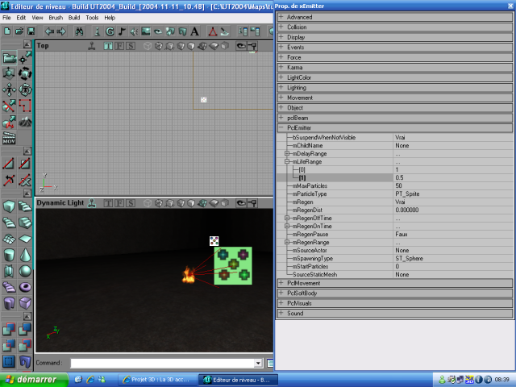Select the cube brush builder tool
This screenshot has width=516, height=387.
coord(9,207)
